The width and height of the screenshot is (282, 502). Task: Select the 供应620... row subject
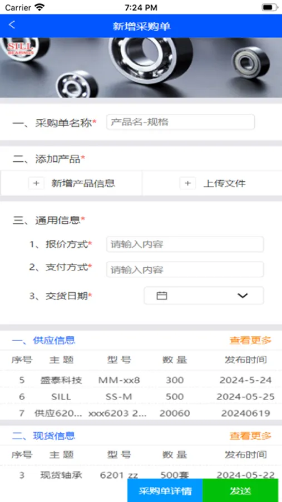coord(58,413)
